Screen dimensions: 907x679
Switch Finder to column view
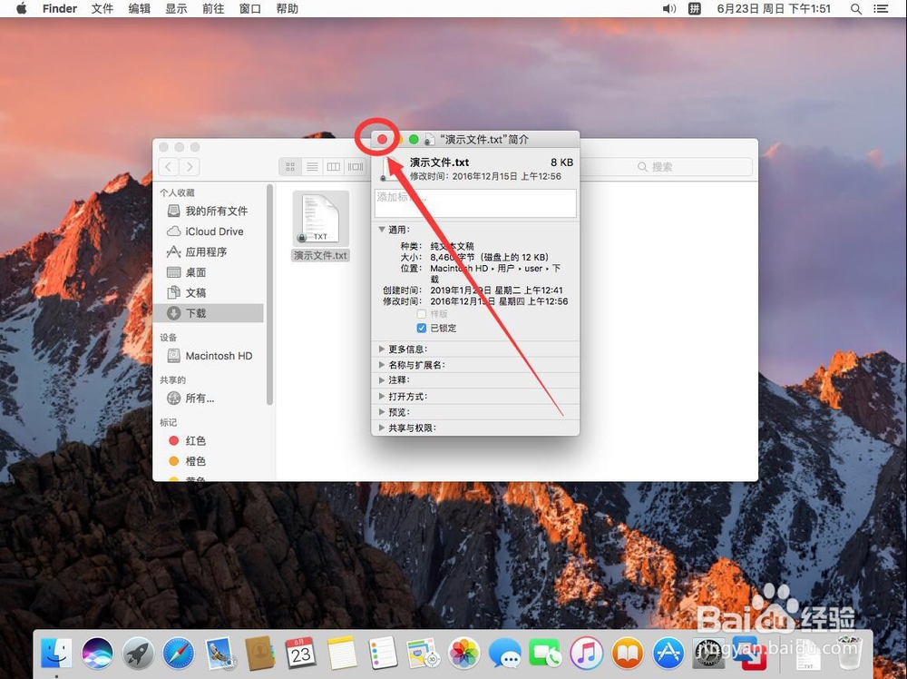(333, 167)
